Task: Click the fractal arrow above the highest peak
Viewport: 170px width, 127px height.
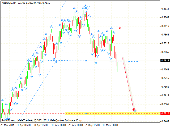Action: tap(86, 5)
